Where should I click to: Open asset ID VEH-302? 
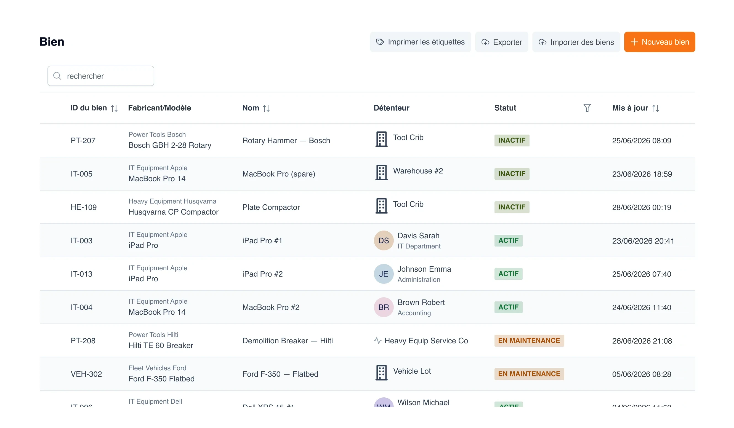coord(86,374)
